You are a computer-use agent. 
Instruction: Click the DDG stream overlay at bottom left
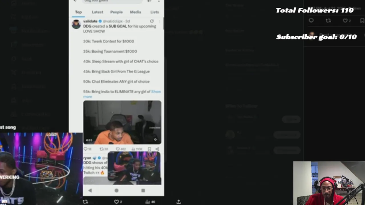pos(41,169)
